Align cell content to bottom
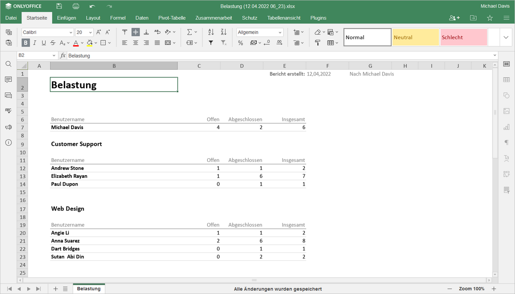 point(146,32)
